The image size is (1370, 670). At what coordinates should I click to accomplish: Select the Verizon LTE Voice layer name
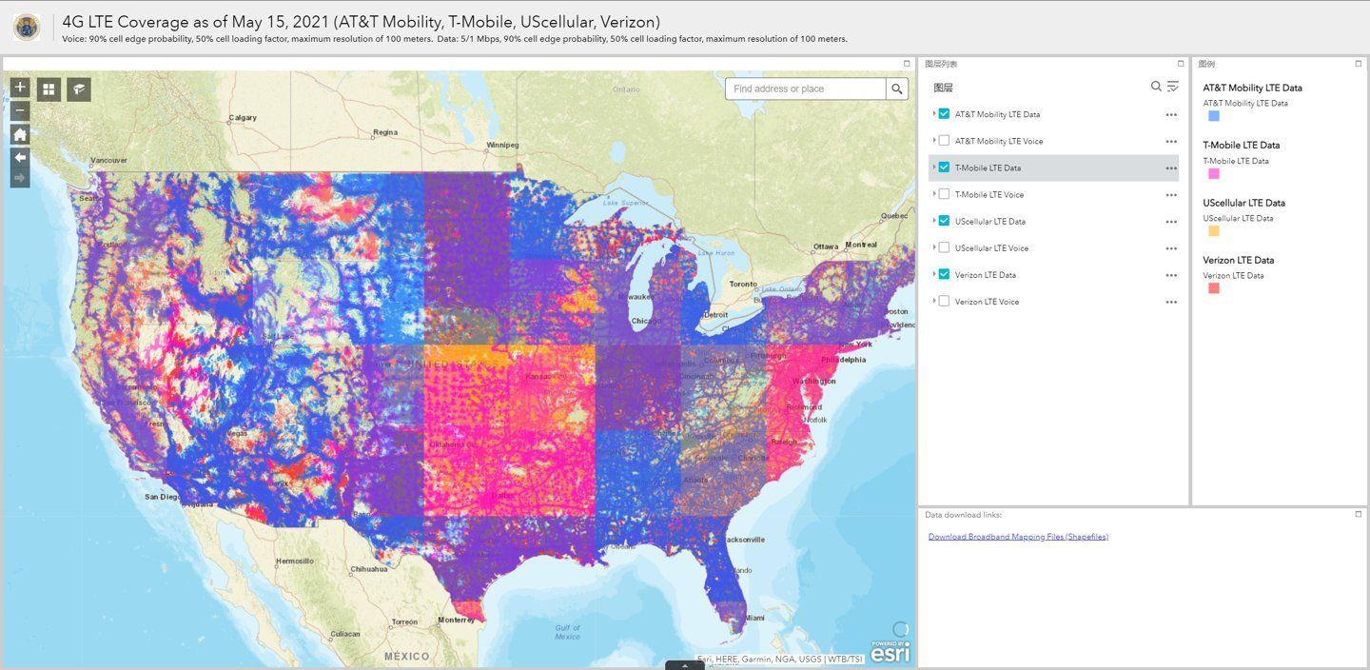pyautogui.click(x=987, y=302)
